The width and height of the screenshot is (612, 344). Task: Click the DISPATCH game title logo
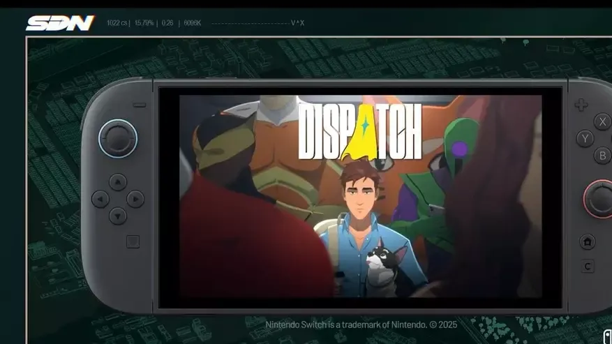coord(360,132)
